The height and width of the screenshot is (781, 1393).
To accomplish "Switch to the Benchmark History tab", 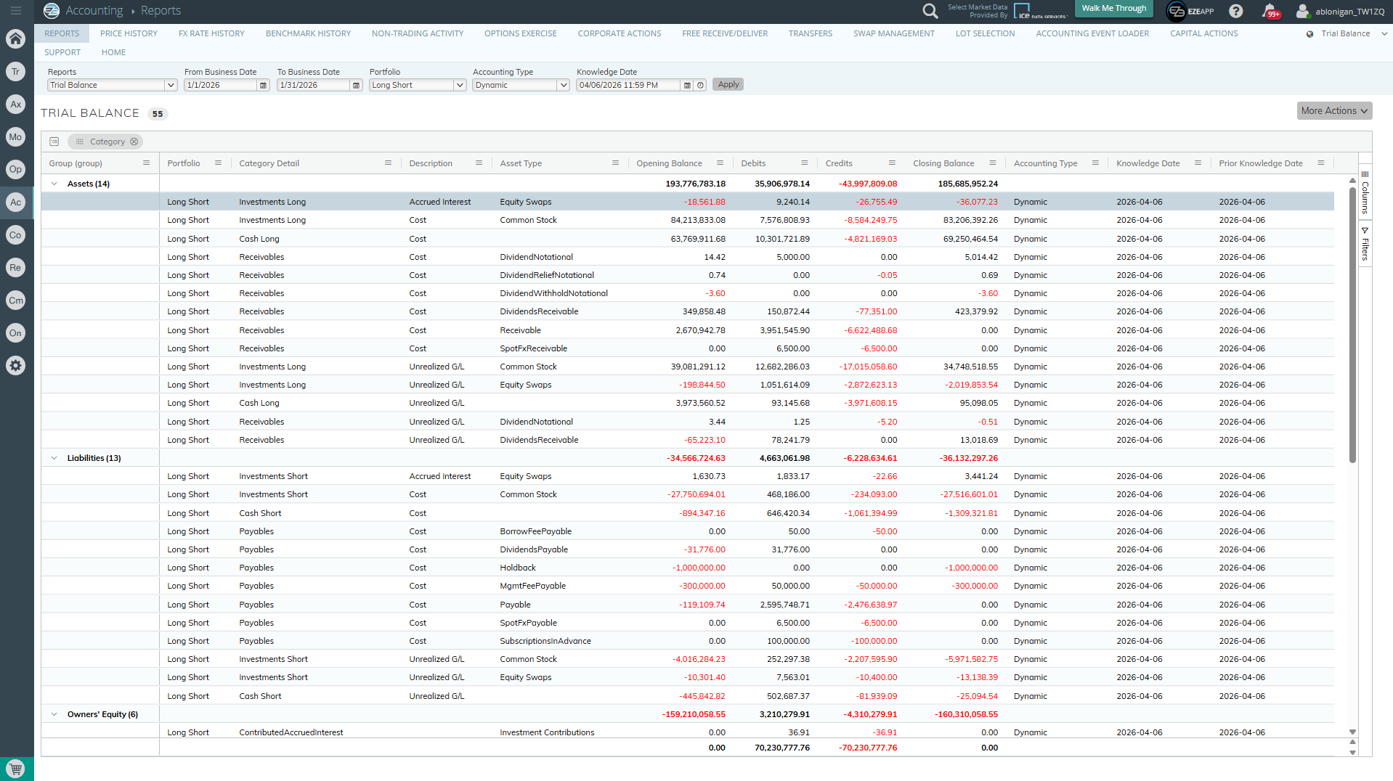I will pyautogui.click(x=308, y=33).
